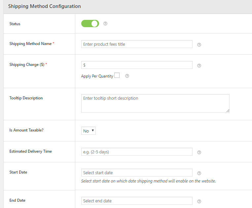Focus the Shipping Charge ($) input
This screenshot has width=252, height=208.
[137, 65]
